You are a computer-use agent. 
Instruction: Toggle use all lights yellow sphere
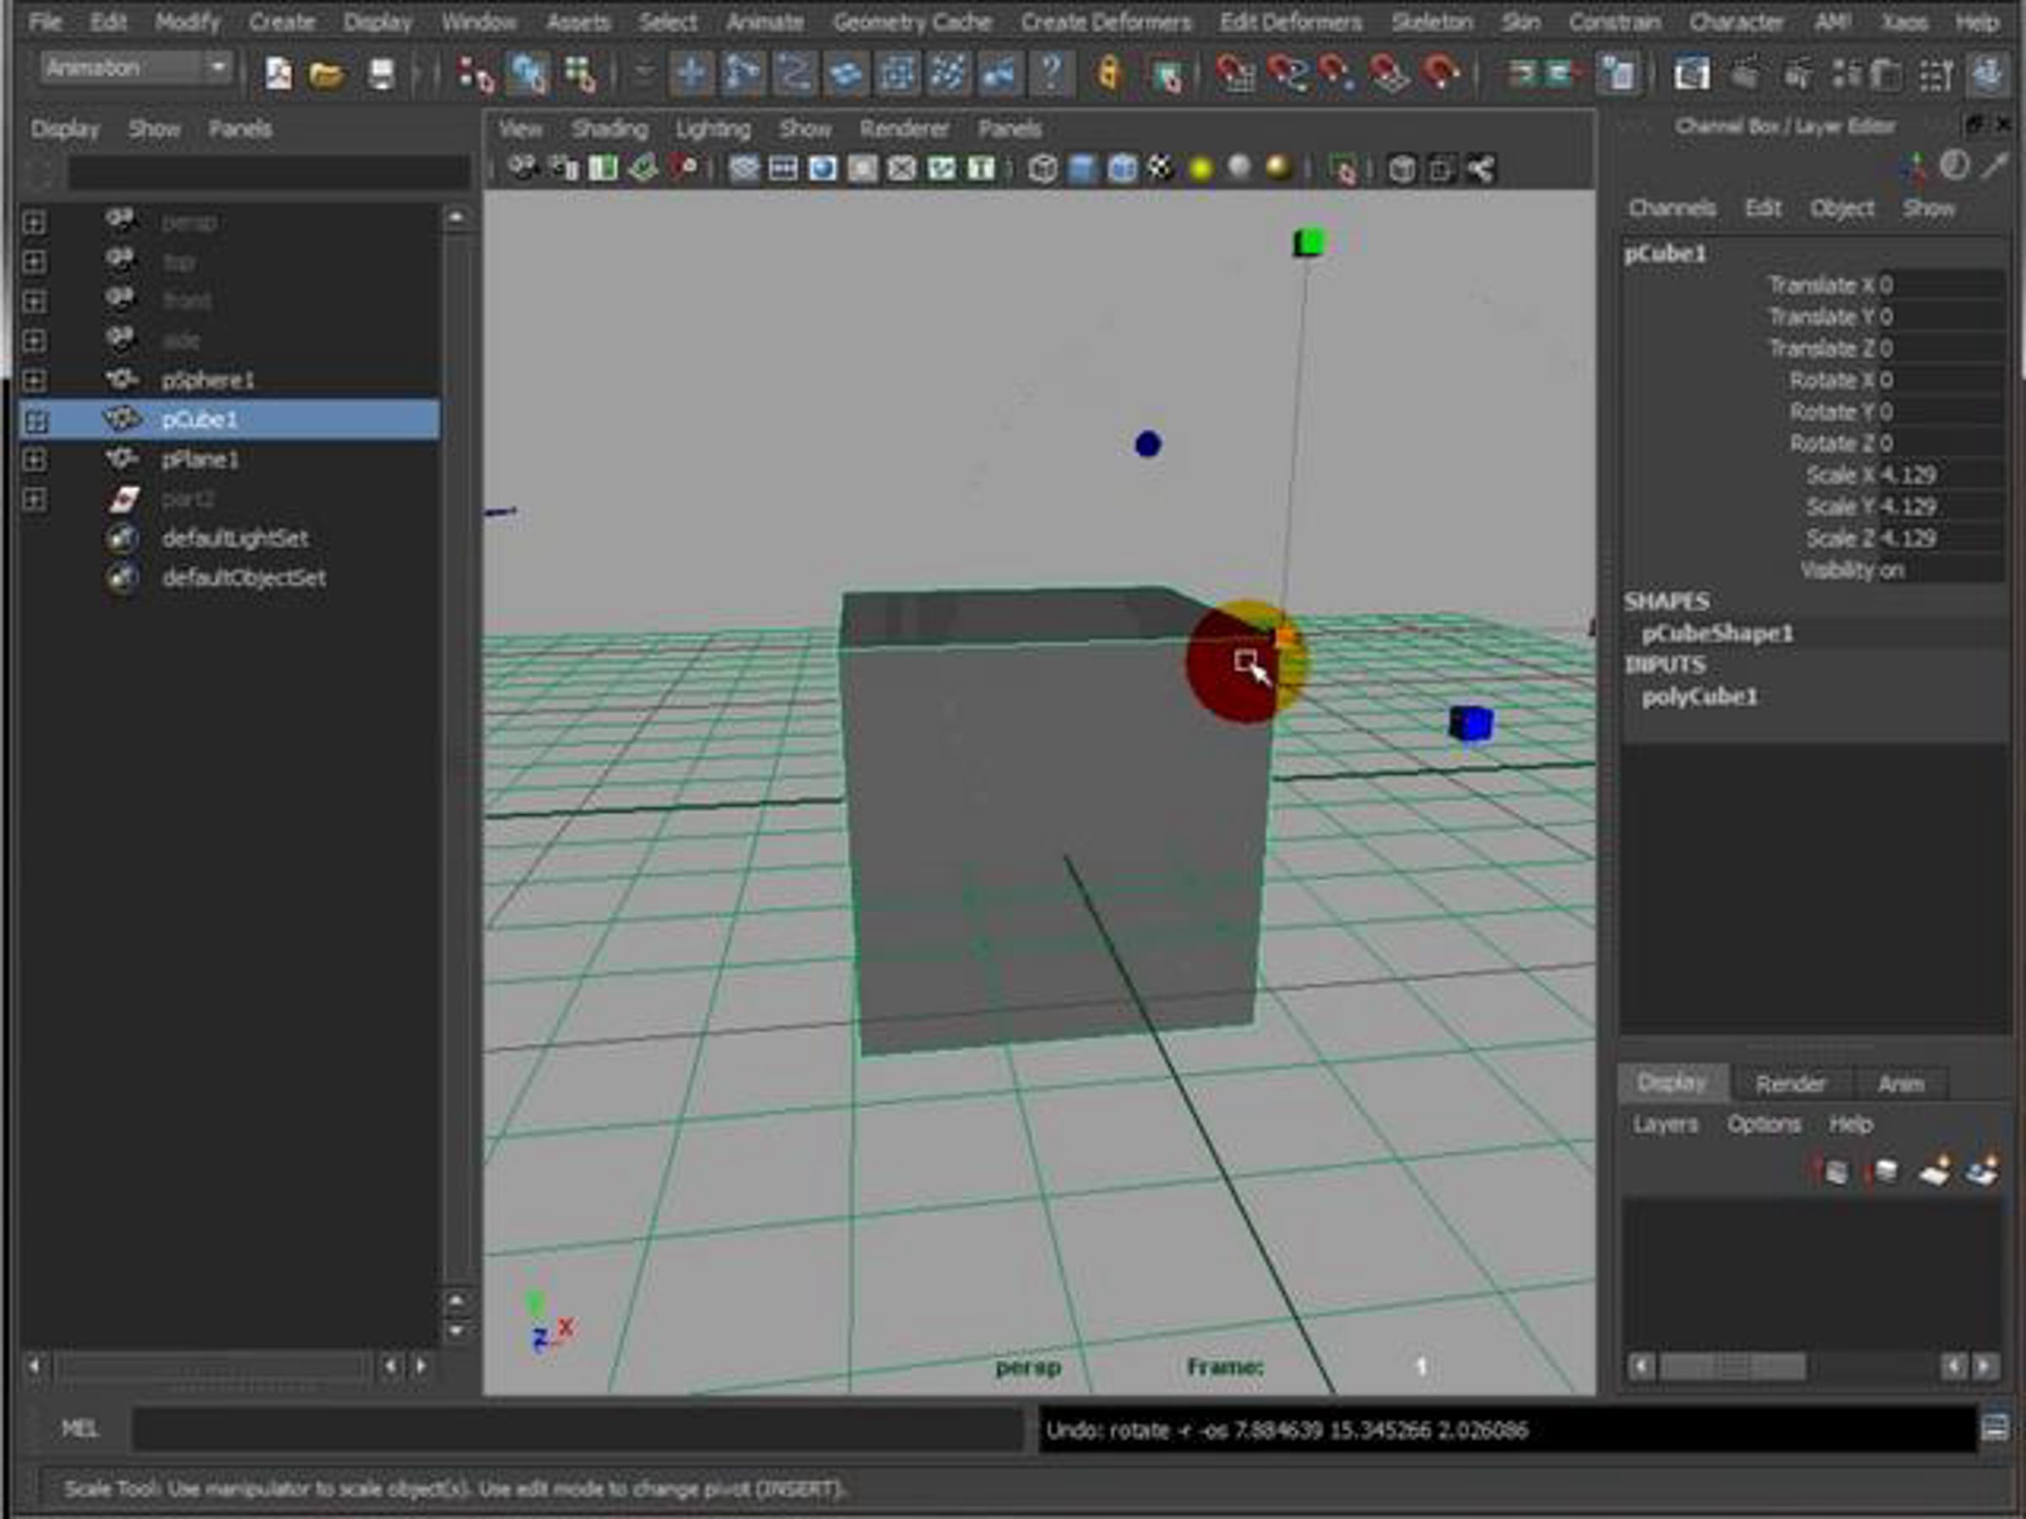coord(1200,169)
